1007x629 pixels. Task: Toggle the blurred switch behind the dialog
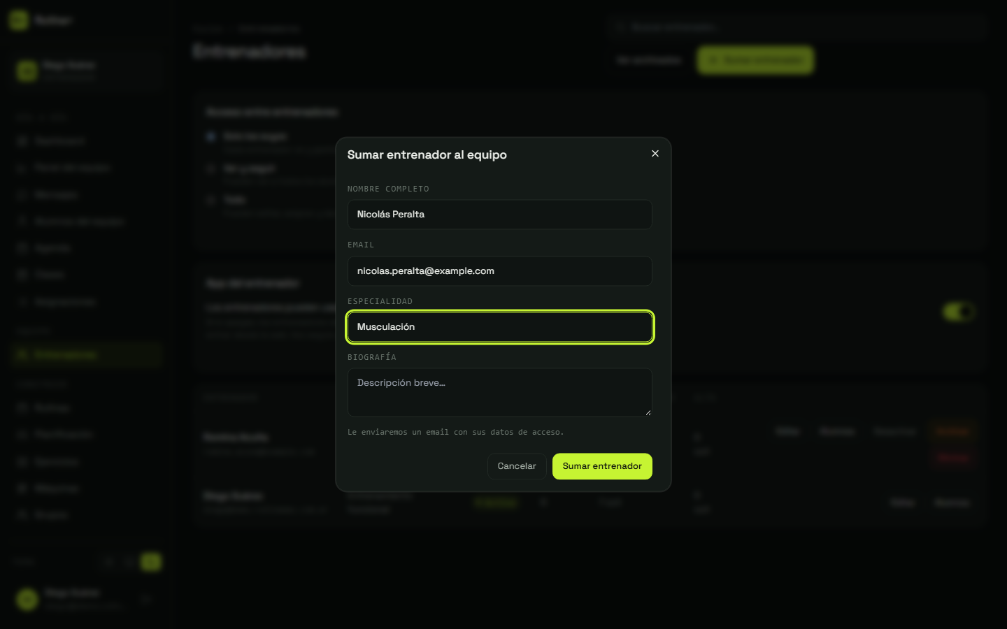pos(958,312)
